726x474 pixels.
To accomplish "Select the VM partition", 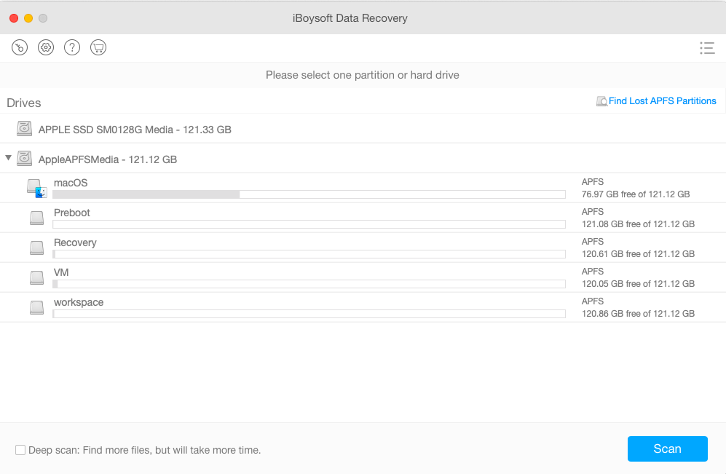I will pyautogui.click(x=61, y=272).
